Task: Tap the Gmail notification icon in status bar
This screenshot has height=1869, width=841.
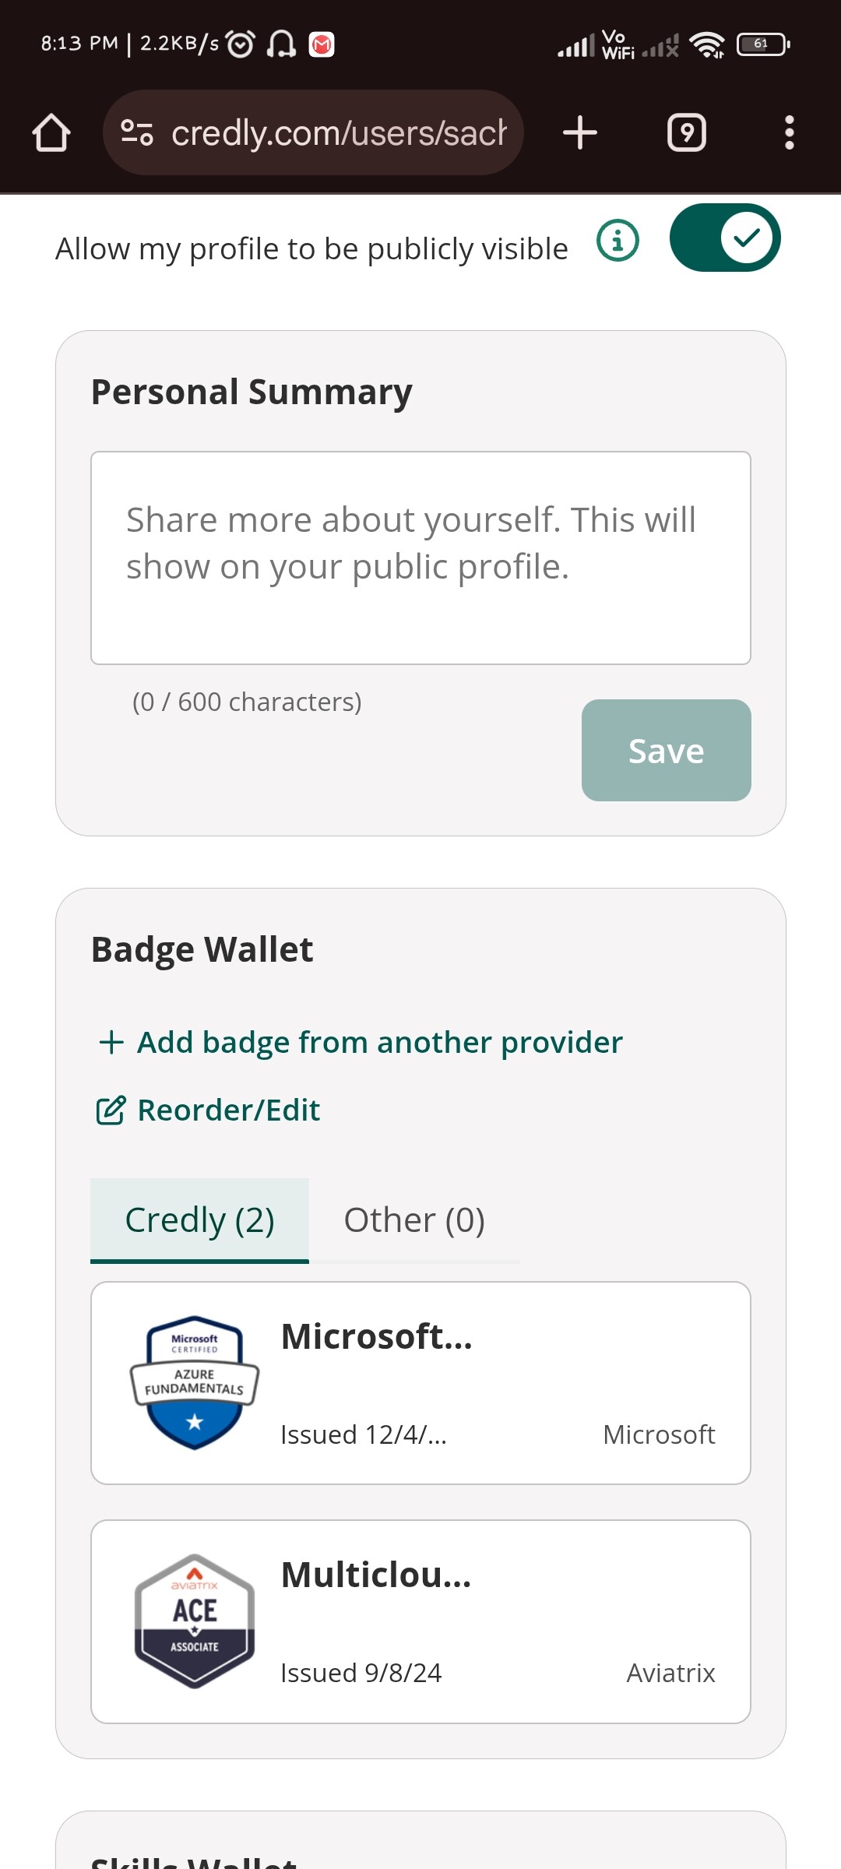Action: tap(322, 44)
